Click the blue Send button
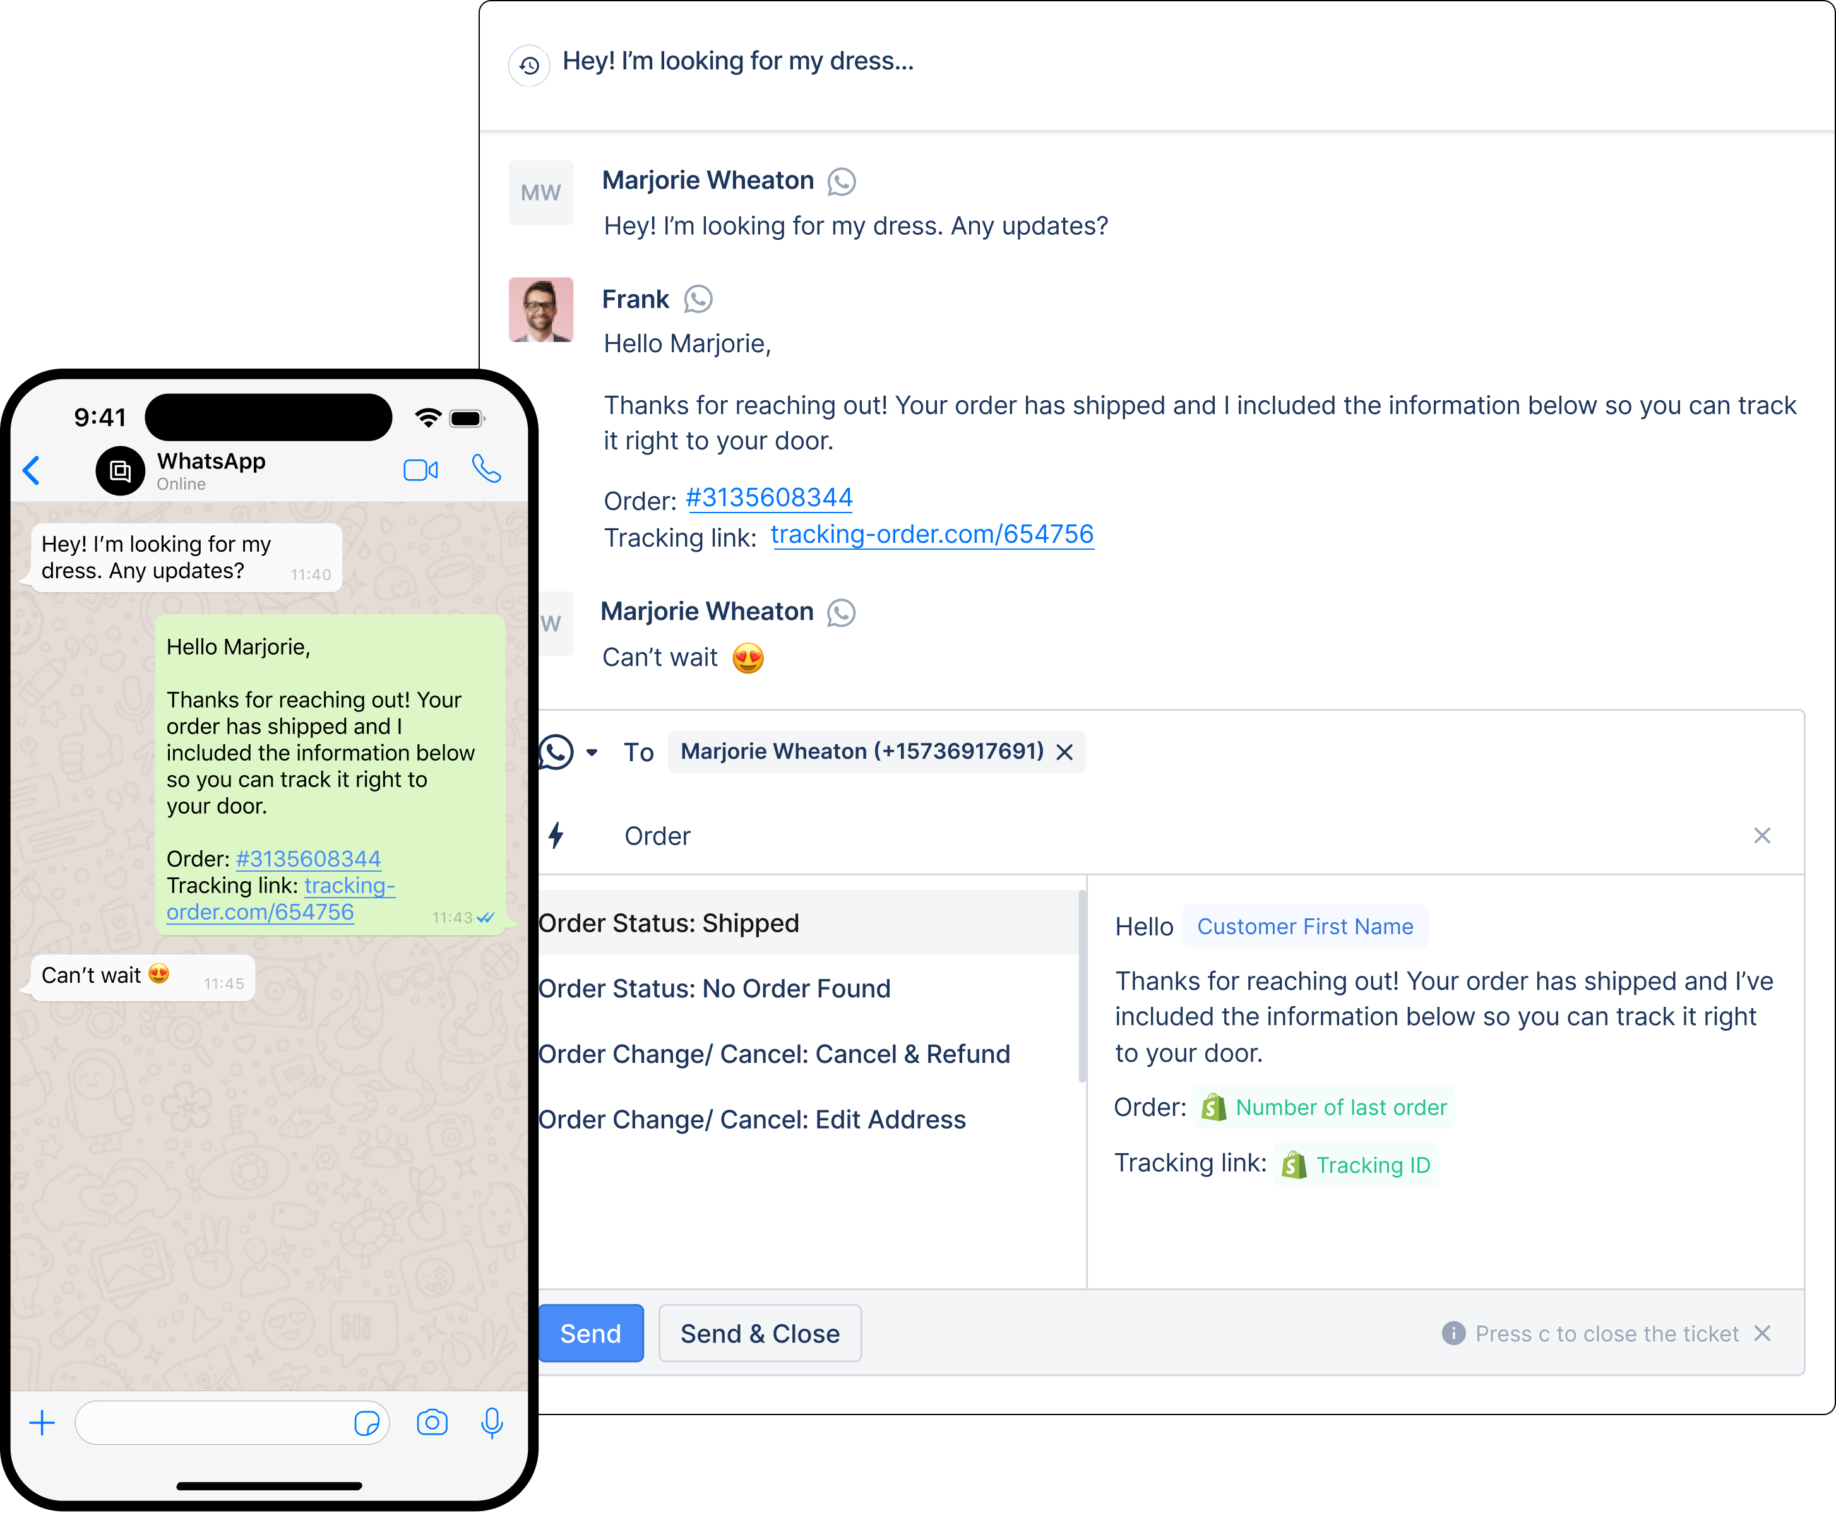Screen dimensions: 1836x1530 pyautogui.click(x=591, y=1333)
